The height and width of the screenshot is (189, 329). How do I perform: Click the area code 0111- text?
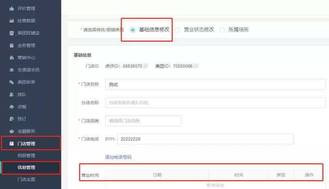pyautogui.click(x=110, y=139)
